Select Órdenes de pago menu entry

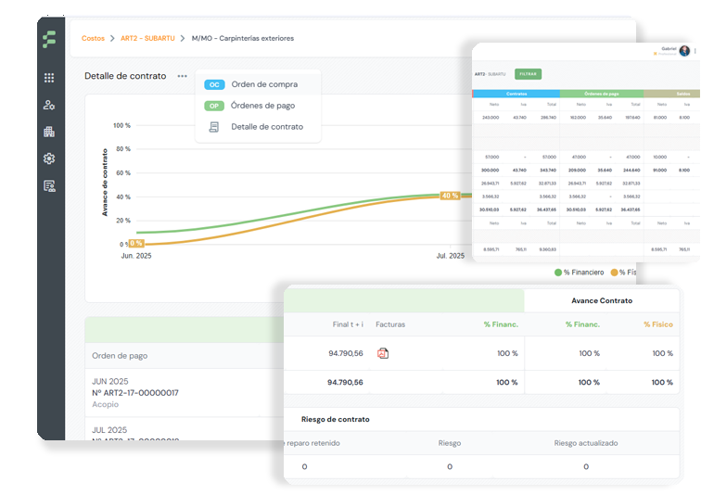tap(264, 105)
